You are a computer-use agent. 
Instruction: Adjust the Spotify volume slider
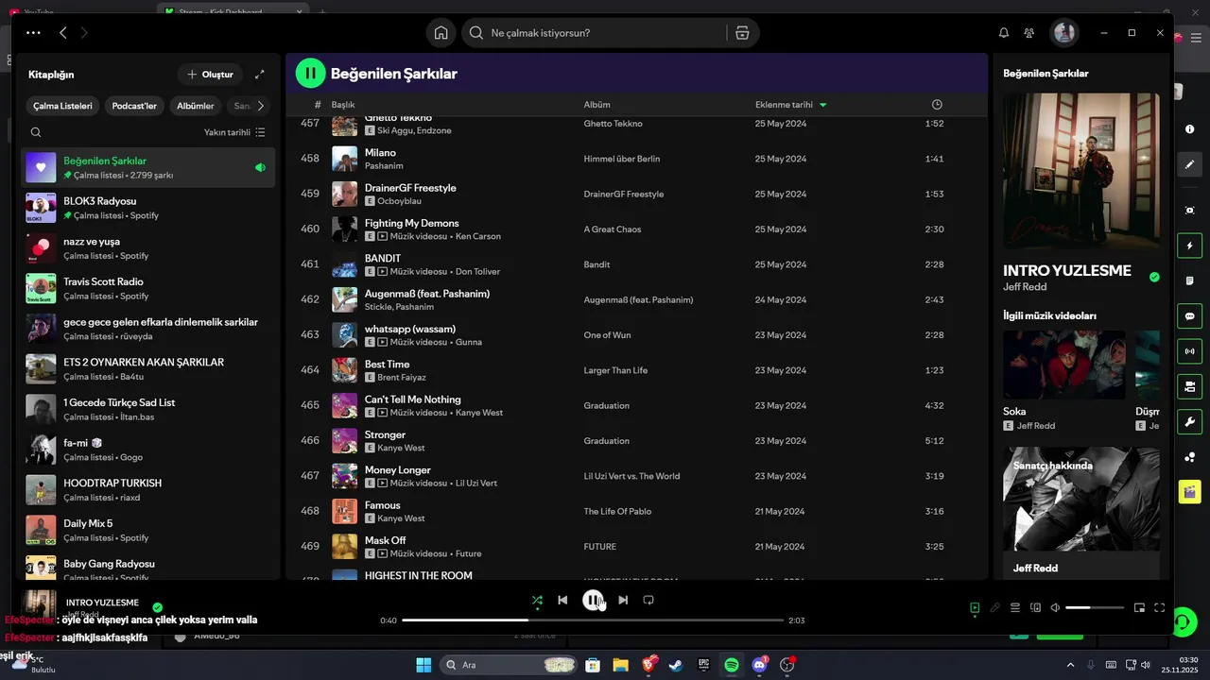tap(1095, 608)
